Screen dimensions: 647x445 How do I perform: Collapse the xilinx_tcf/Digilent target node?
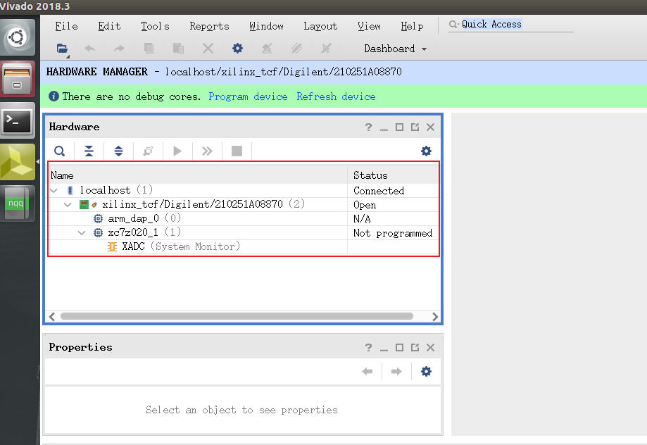pyautogui.click(x=68, y=205)
